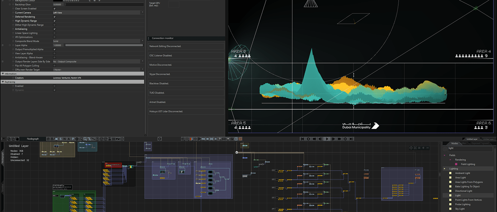Open nodegraph settings gear icon

tap(159, 139)
